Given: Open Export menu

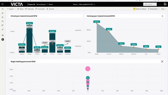Looking at the screenshot, I should point(11,9).
